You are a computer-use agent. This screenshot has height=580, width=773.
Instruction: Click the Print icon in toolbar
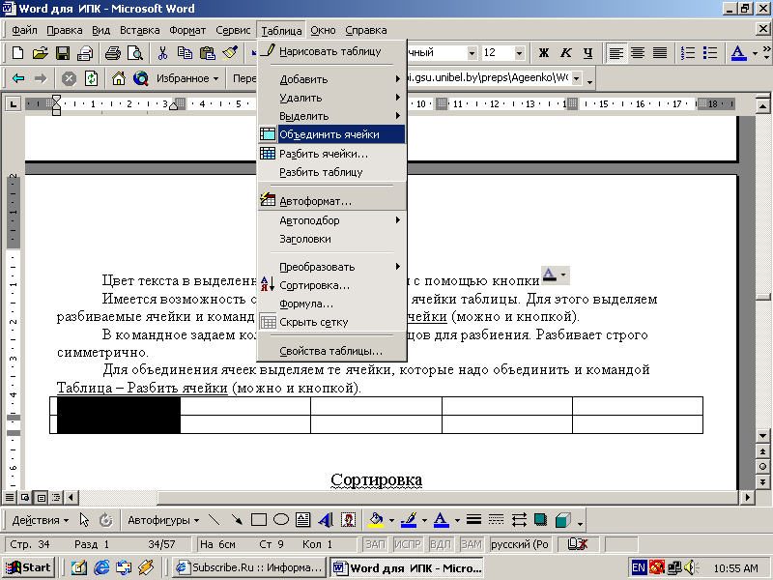coord(112,52)
